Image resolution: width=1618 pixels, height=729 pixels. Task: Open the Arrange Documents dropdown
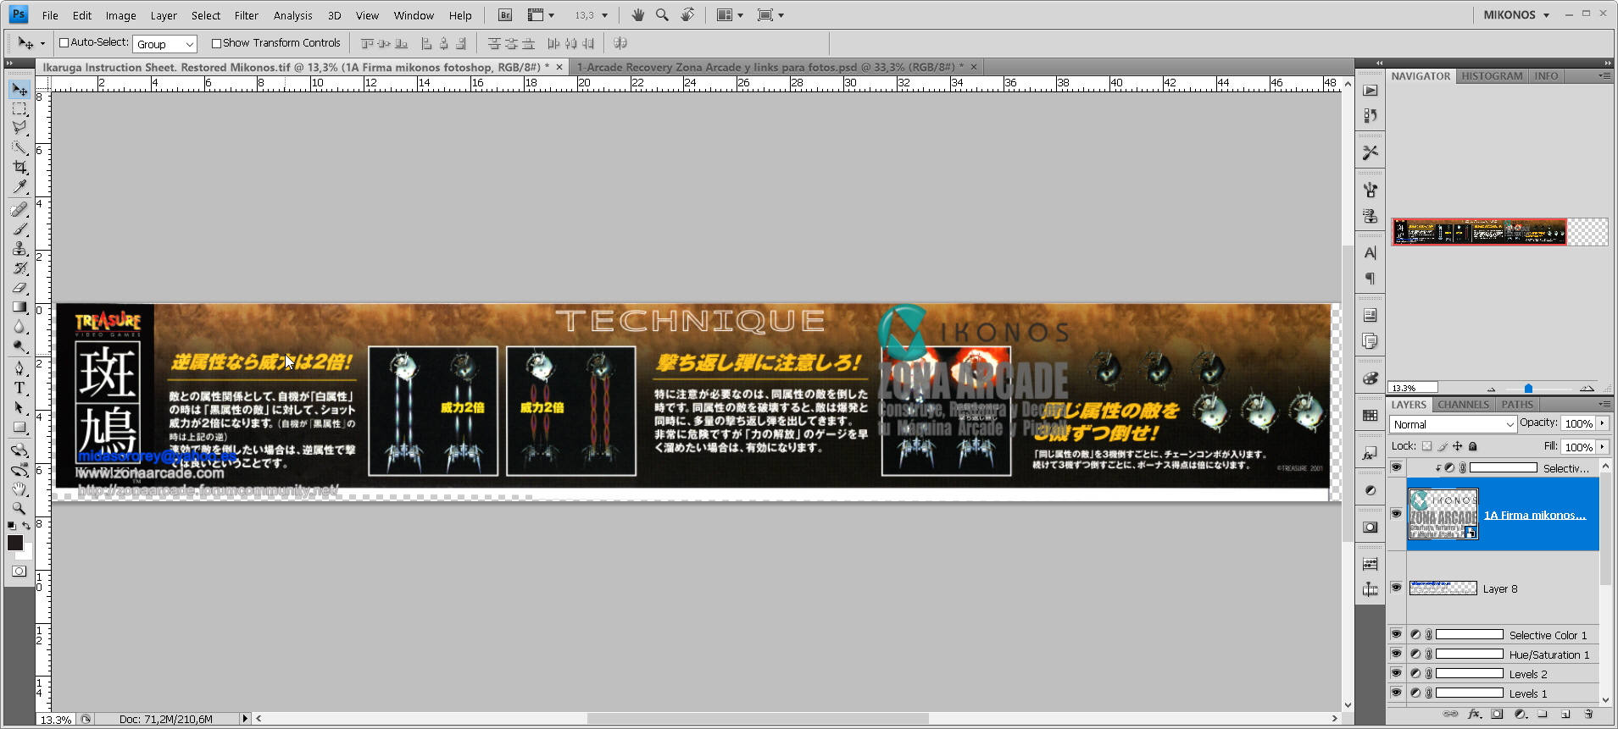[x=729, y=14]
